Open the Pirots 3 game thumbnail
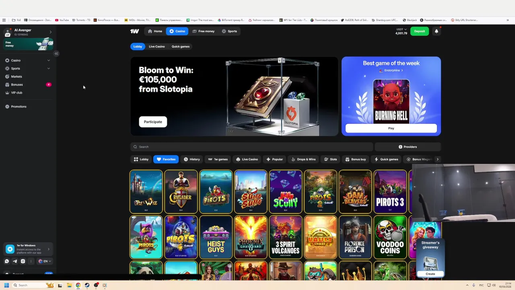This screenshot has height=290, width=515. pyautogui.click(x=390, y=191)
